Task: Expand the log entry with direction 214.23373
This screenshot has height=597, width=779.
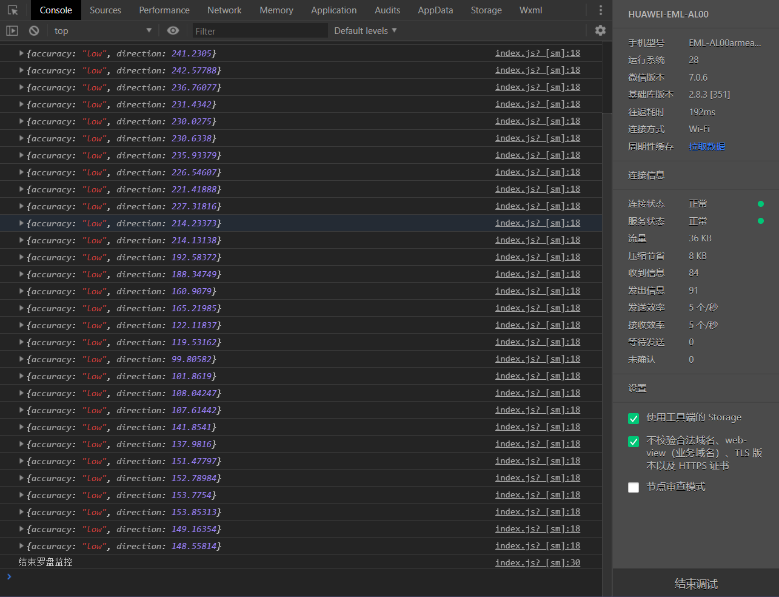Action: [x=22, y=223]
